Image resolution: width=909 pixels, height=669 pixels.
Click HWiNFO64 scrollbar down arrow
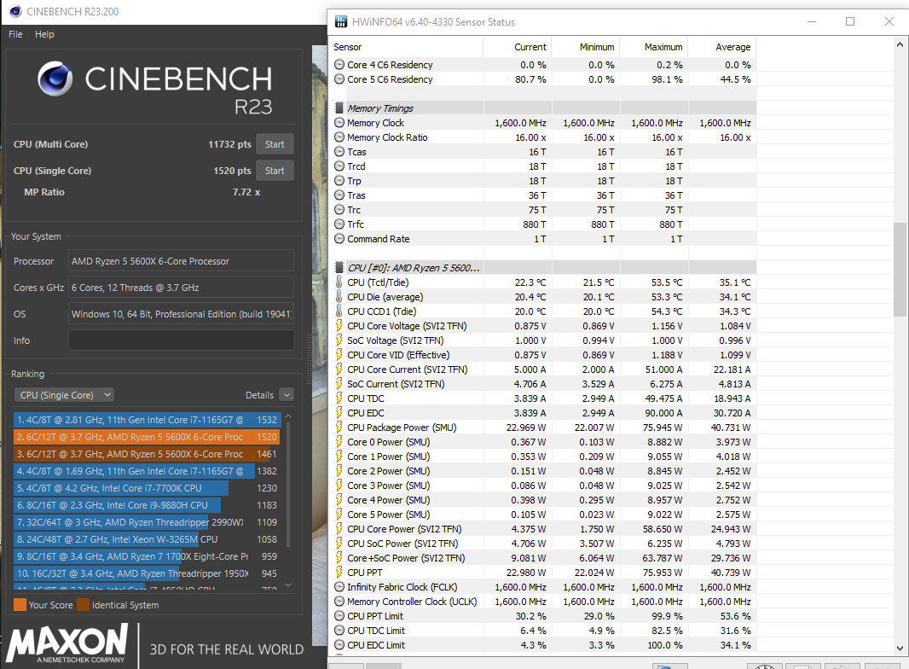click(x=900, y=649)
